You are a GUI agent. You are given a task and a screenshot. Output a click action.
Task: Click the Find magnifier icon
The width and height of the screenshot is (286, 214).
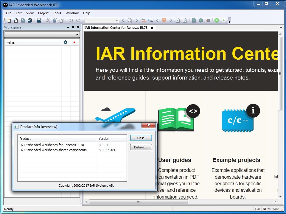(x=130, y=20)
